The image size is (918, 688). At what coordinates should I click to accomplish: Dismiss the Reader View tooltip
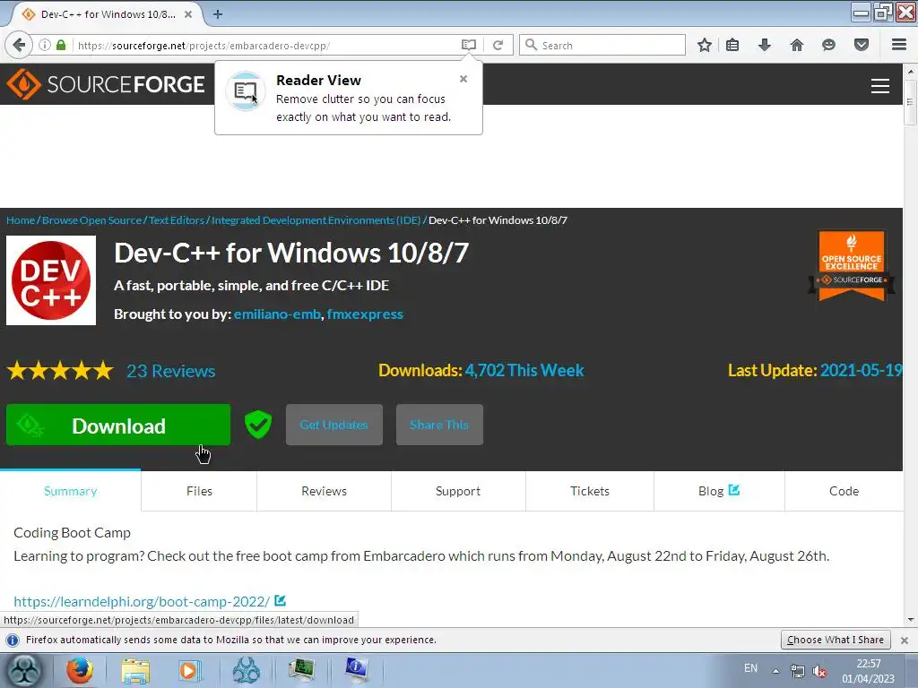pos(463,79)
